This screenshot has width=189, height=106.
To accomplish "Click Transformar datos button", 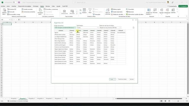I will [x=122, y=79].
